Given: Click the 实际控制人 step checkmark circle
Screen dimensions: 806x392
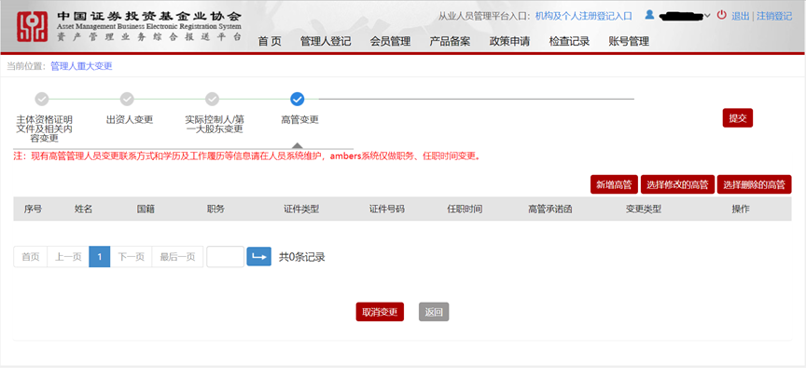Looking at the screenshot, I should point(213,99).
